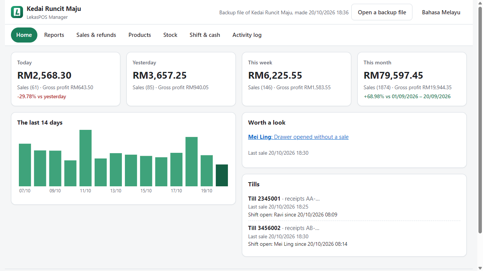Select the Stock tab
Screen dimensions: 483x271
170,35
